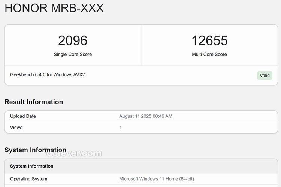Click the Single-Core Score label
This screenshot has width=281, height=187.
point(73,54)
